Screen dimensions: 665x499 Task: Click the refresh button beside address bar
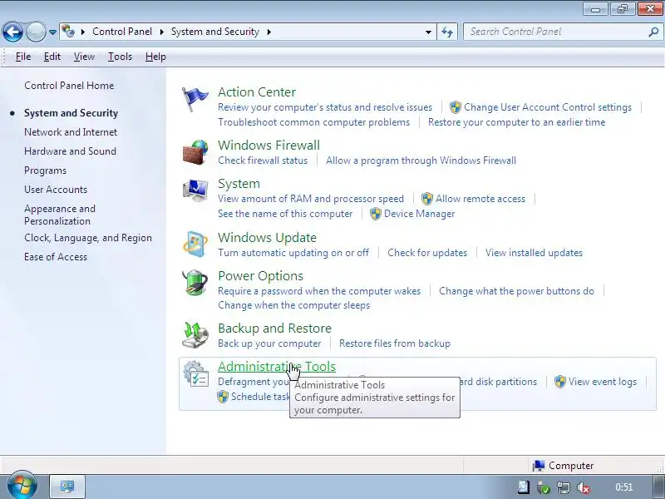(447, 32)
